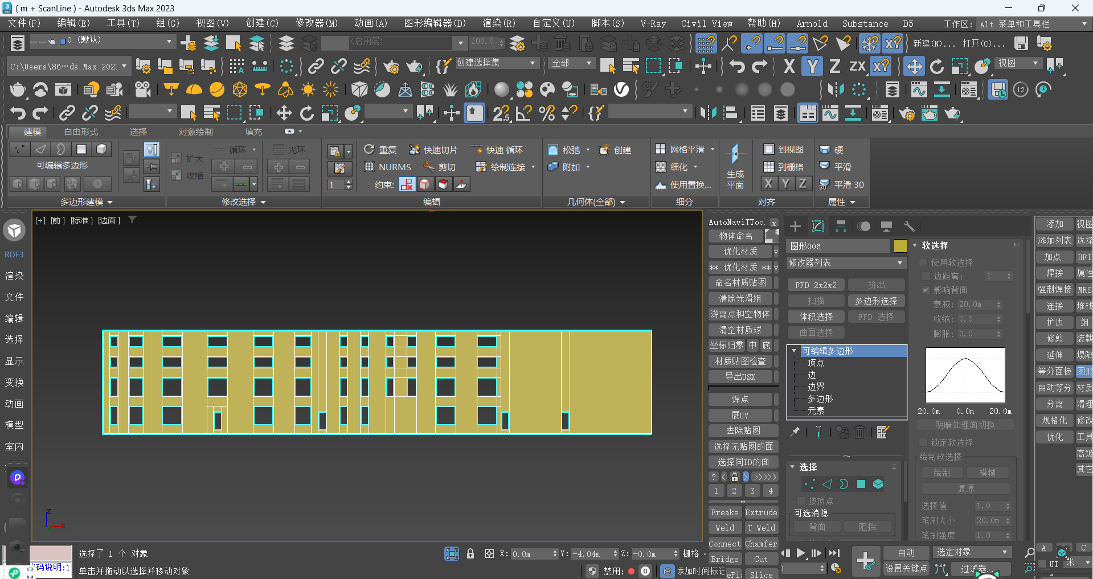Image resolution: width=1093 pixels, height=579 pixels.
Task: Toggle the selection lock padlock
Action: pyautogui.click(x=470, y=553)
